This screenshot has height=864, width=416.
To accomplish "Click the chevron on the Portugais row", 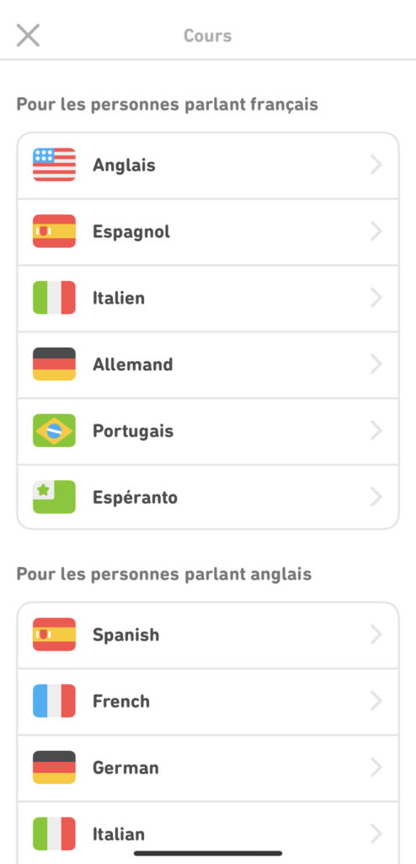I will tap(376, 431).
